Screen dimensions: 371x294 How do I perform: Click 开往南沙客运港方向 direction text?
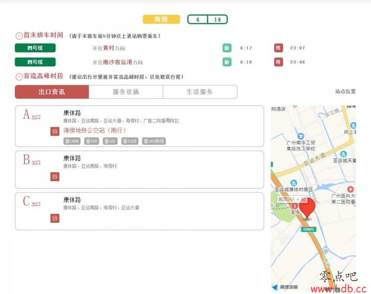tap(118, 62)
